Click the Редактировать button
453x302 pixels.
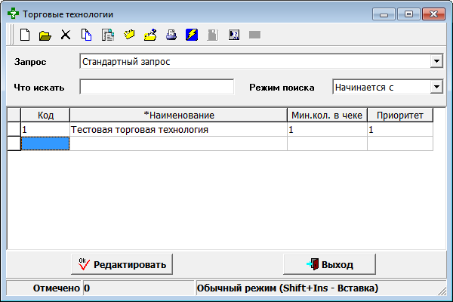pyautogui.click(x=122, y=264)
